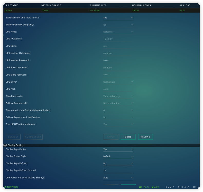The width and height of the screenshot is (203, 192).
Task: Click the 27.8 °C thermometer icon
Action: [x=179, y=187]
